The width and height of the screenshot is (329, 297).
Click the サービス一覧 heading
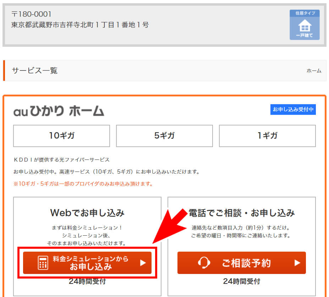tap(35, 71)
